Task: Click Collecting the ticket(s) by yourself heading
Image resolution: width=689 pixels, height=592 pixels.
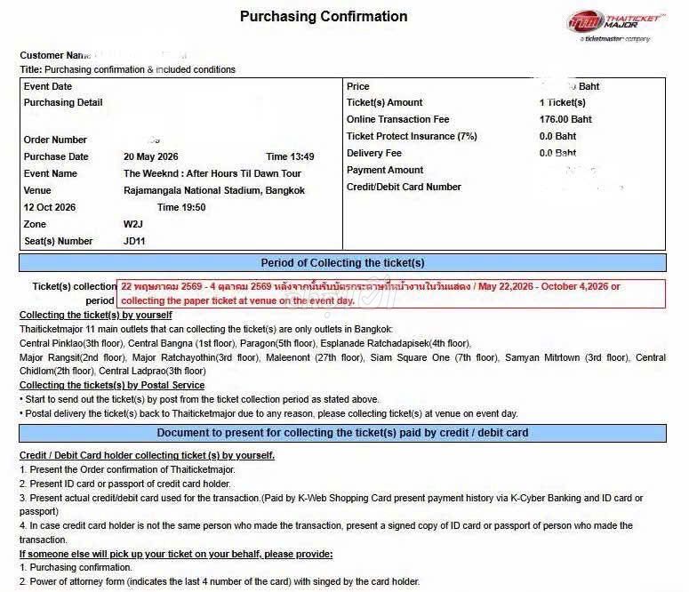Action: [96, 316]
